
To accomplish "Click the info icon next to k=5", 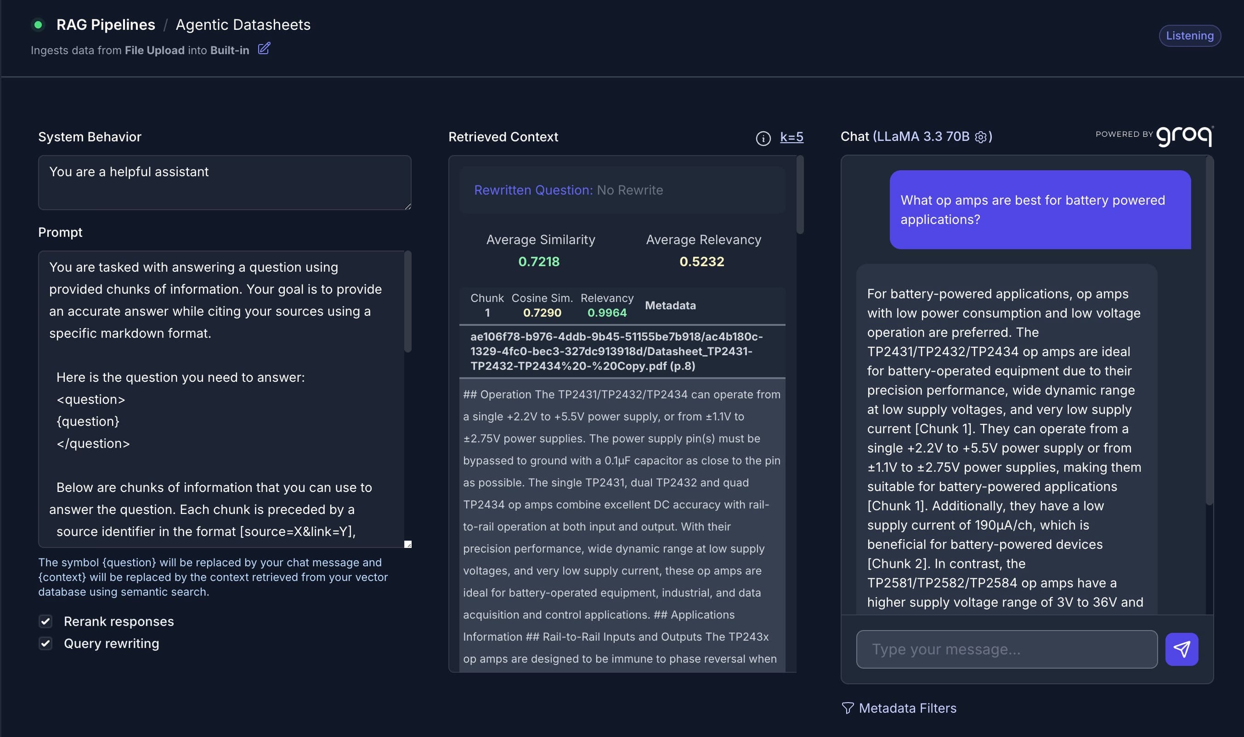I will click(763, 139).
